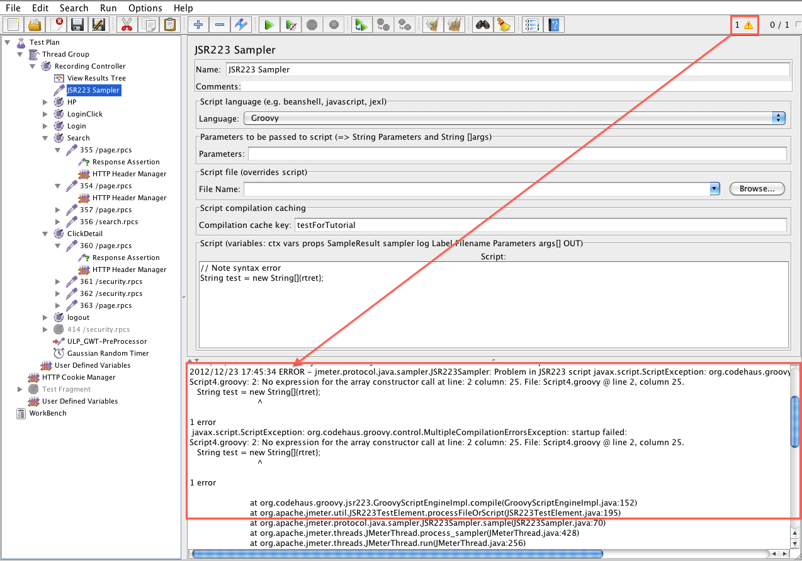The image size is (802, 561).
Task: Open the Run menu
Action: (x=108, y=8)
